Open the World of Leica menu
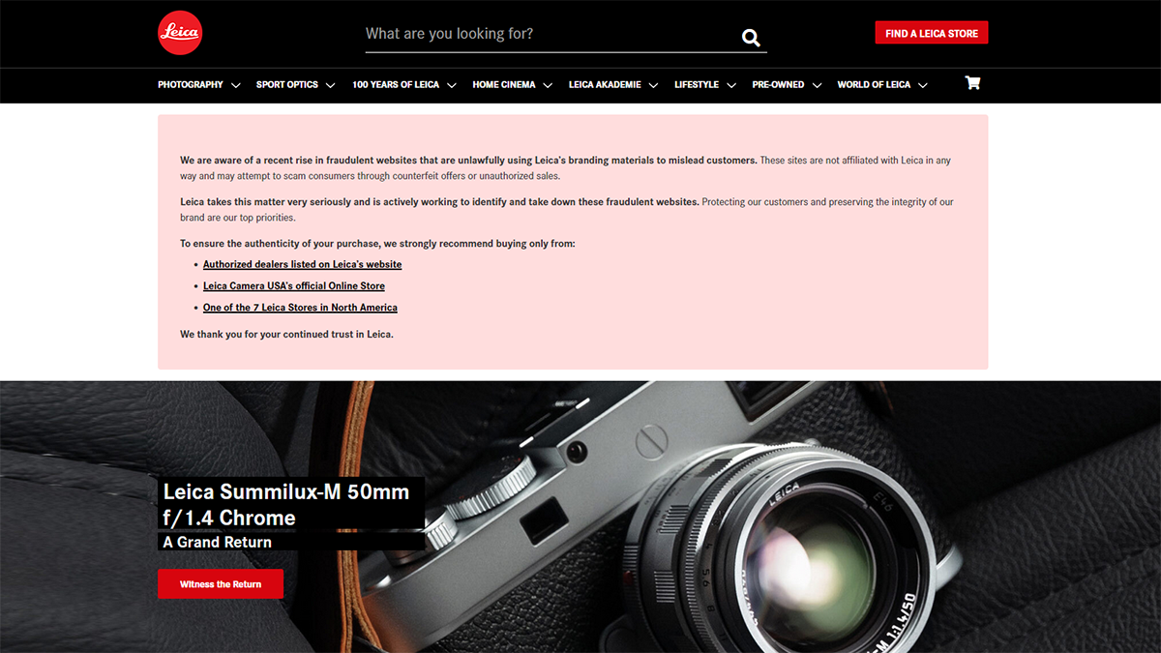Screen dimensions: 1161x653 pyautogui.click(x=874, y=85)
